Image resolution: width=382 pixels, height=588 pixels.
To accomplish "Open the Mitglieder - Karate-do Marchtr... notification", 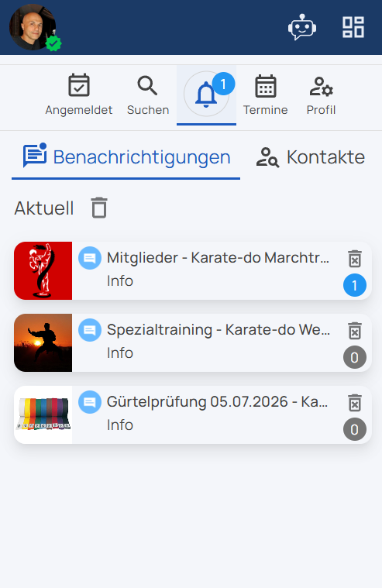I will 193,270.
